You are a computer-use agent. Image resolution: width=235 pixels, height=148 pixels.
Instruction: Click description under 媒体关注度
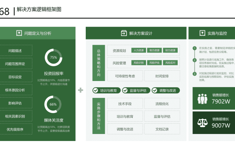point(54,129)
